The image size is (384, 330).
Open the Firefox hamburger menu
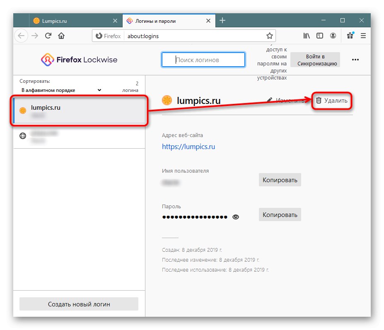click(363, 36)
